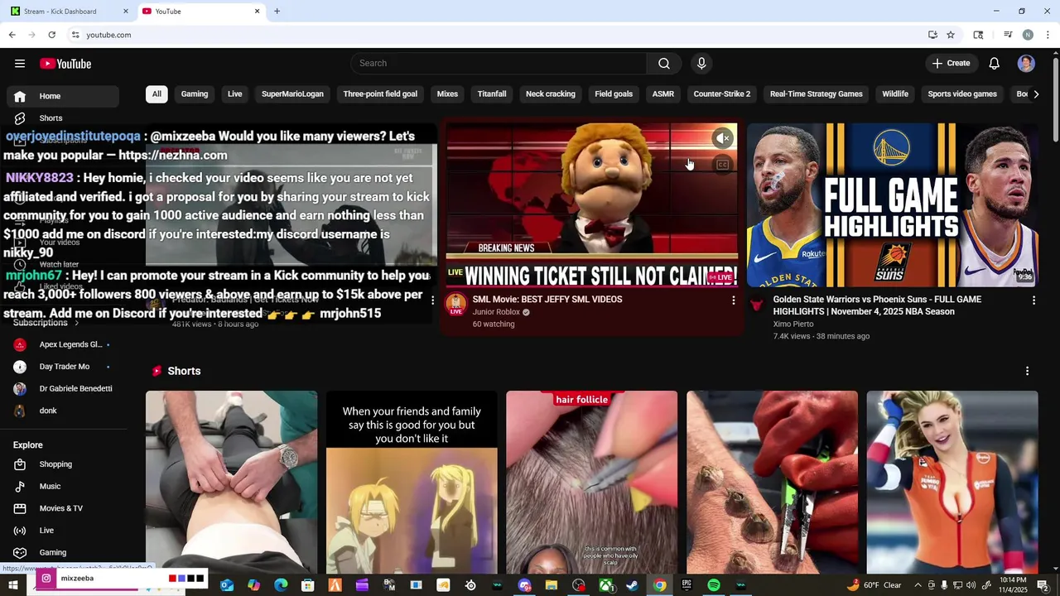This screenshot has width=1060, height=596.
Task: Open Apex Legends subscription channel
Action: tap(63, 344)
